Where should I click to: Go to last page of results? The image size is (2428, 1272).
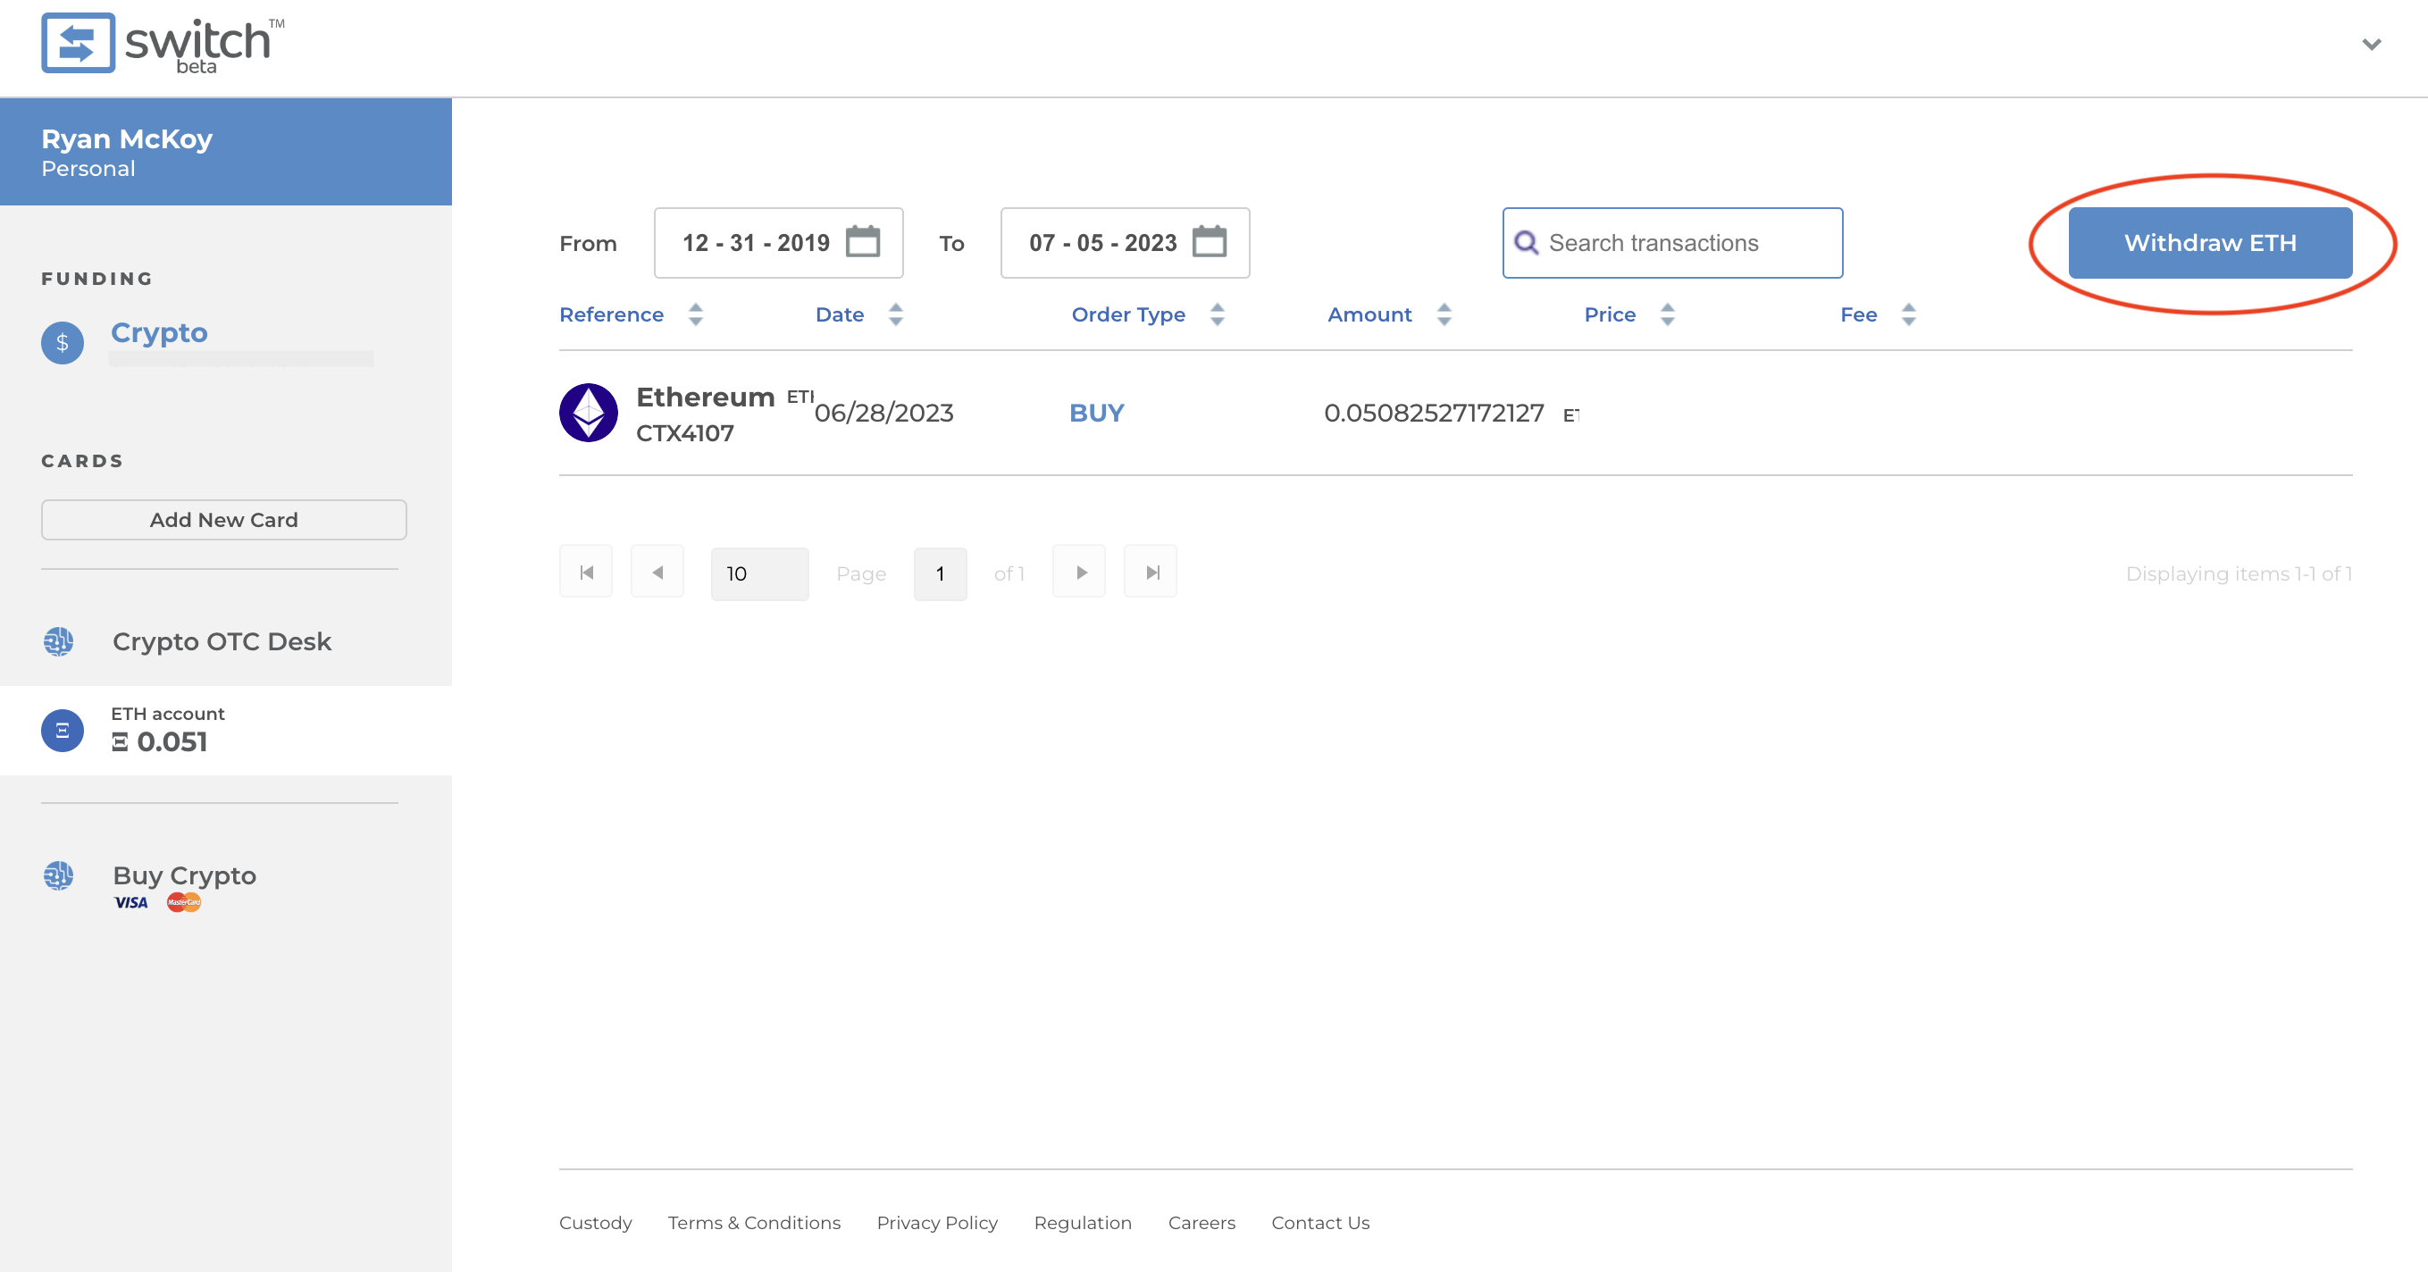[1151, 572]
